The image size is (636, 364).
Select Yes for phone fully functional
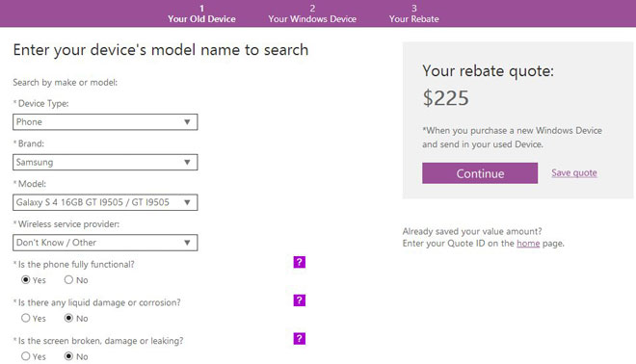click(x=26, y=279)
